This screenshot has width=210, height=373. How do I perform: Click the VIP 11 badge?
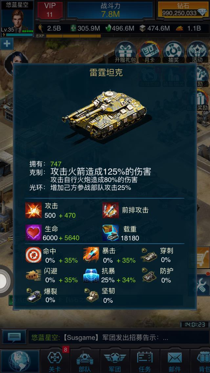[50, 10]
